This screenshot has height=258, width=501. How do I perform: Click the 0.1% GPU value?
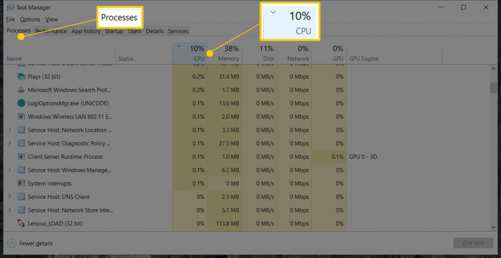point(337,157)
